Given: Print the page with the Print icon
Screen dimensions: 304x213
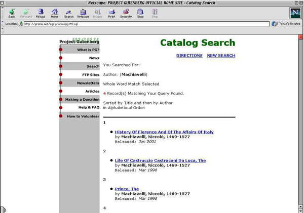Looking at the screenshot, I should 112,13.
